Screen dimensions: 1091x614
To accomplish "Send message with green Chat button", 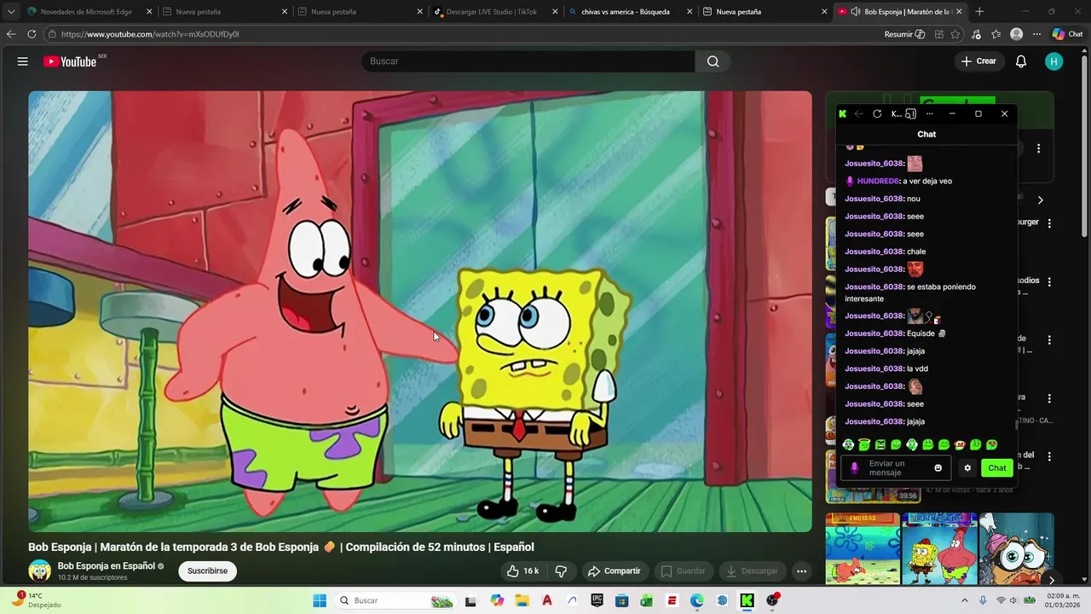I will [997, 467].
